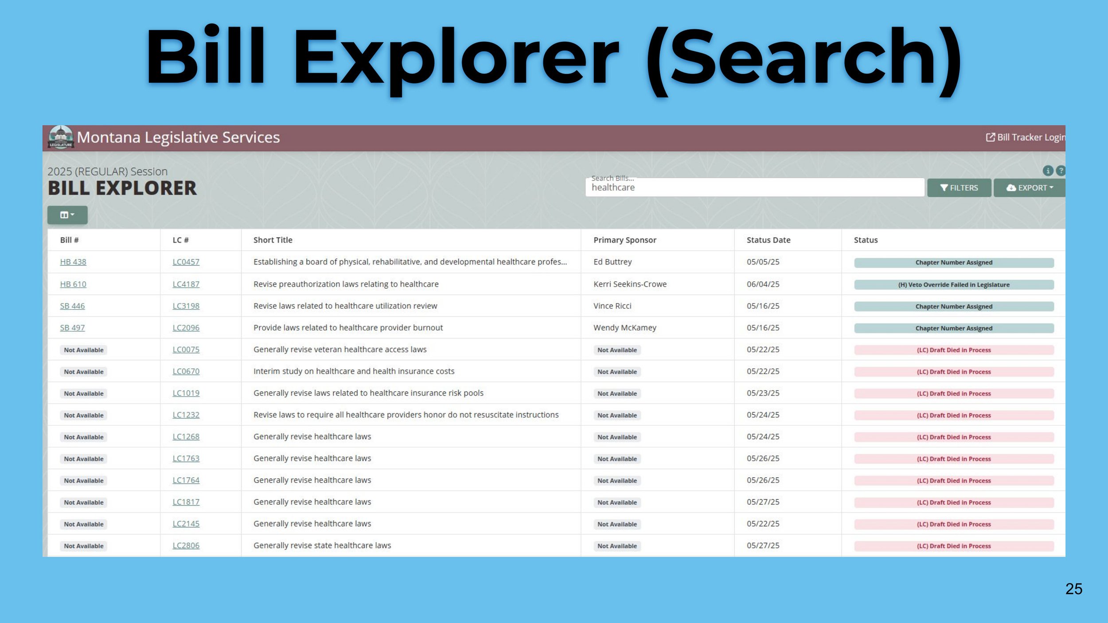Screen dimensions: 1108x623
Task: Click the info circle icon
Action: pyautogui.click(x=1048, y=171)
